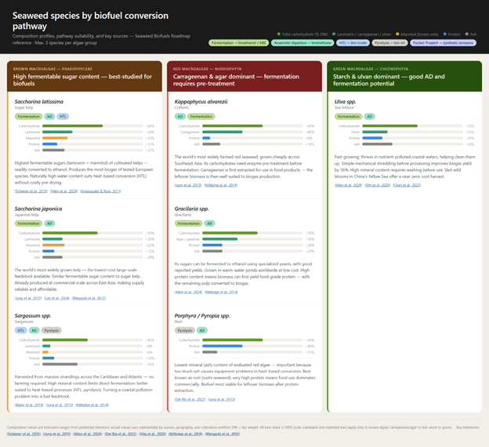Click the Brown Macroalgae — Phaeophyceae column header
Screen dimensions: 489x447
point(85,76)
